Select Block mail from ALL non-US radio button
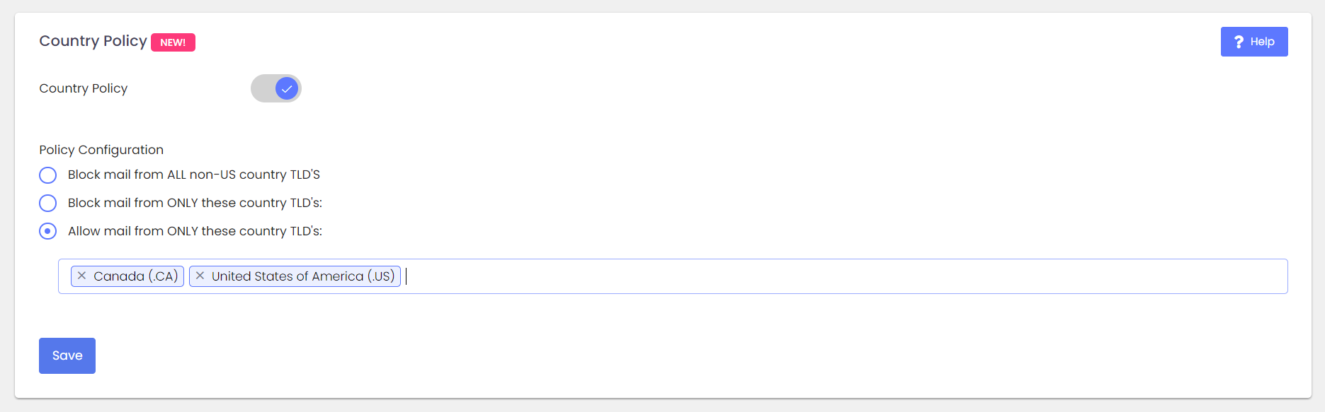 (47, 175)
